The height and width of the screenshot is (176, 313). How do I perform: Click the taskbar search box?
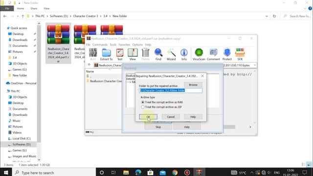click(x=54, y=173)
